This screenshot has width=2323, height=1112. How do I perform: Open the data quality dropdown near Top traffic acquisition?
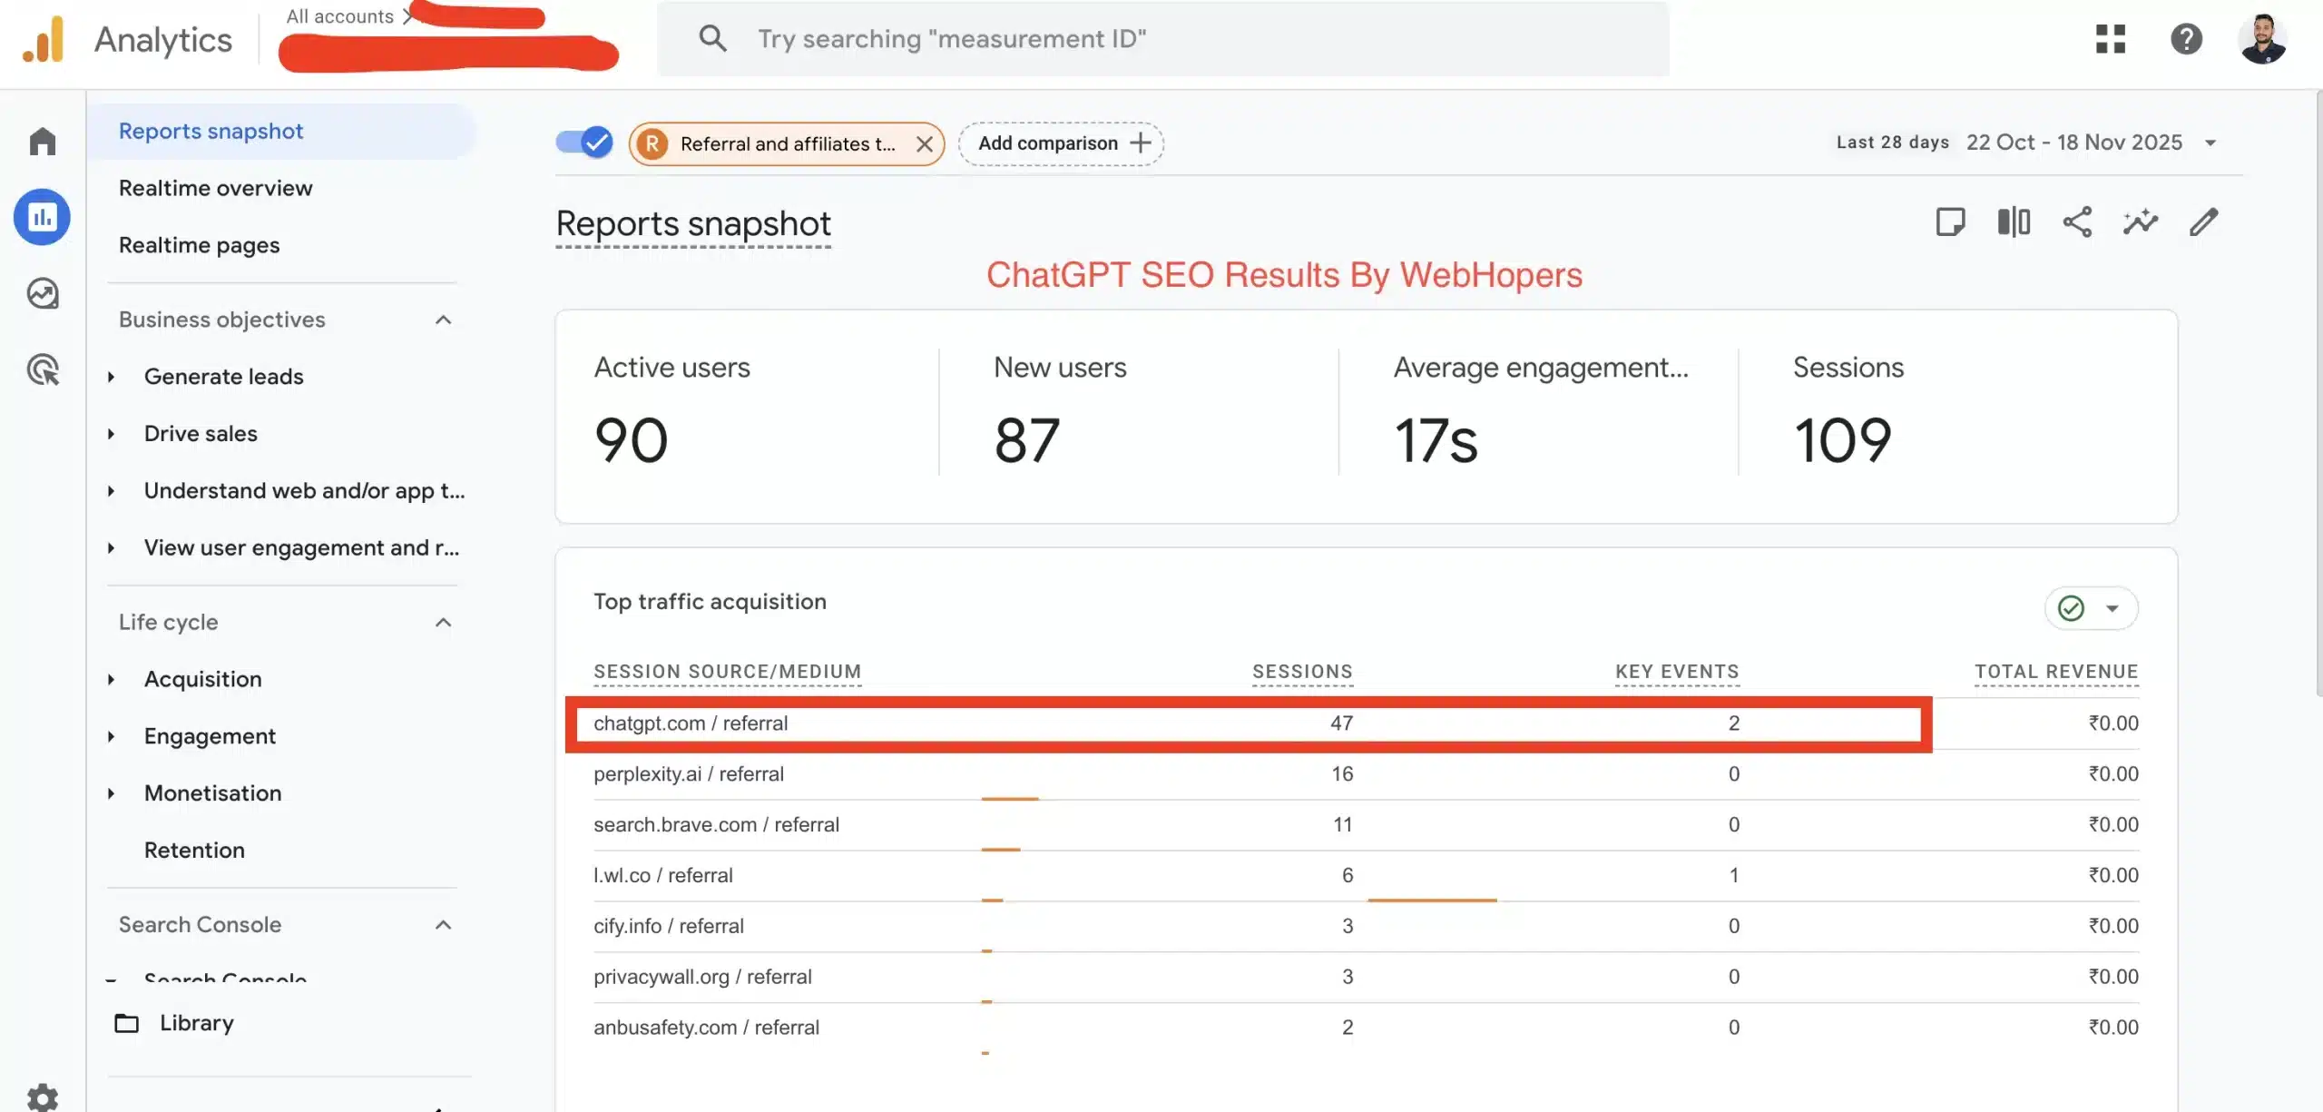[2113, 608]
